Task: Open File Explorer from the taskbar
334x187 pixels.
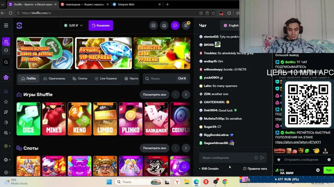Action: point(187,182)
